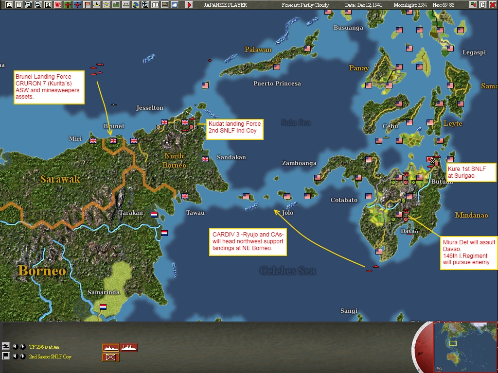Viewport: 498px width, 373px height.
Task: Click the black flag land unit icon
Action: [x=6, y=356]
